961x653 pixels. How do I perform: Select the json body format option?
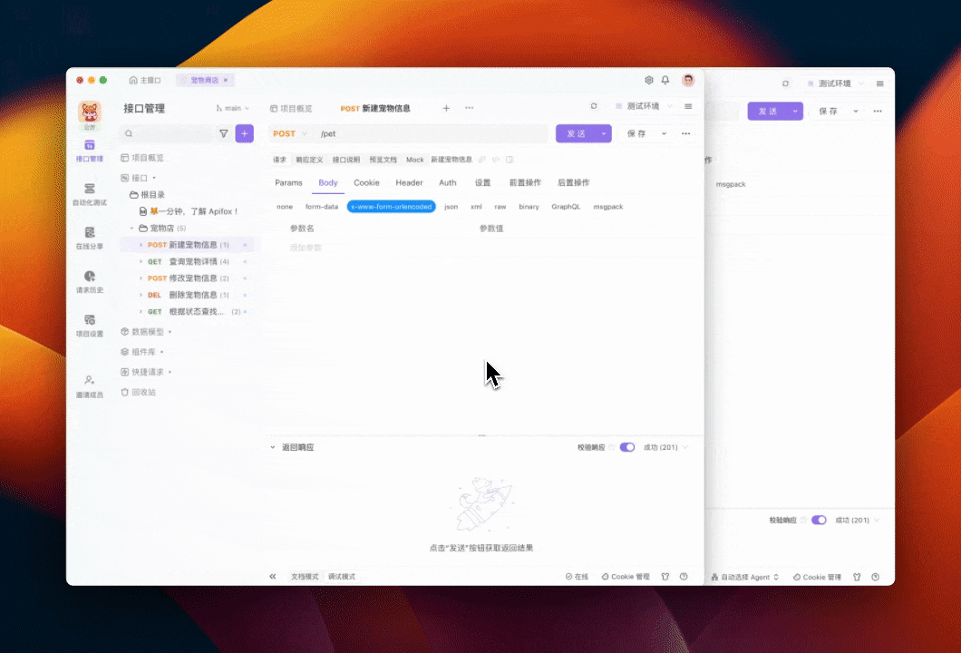click(451, 207)
